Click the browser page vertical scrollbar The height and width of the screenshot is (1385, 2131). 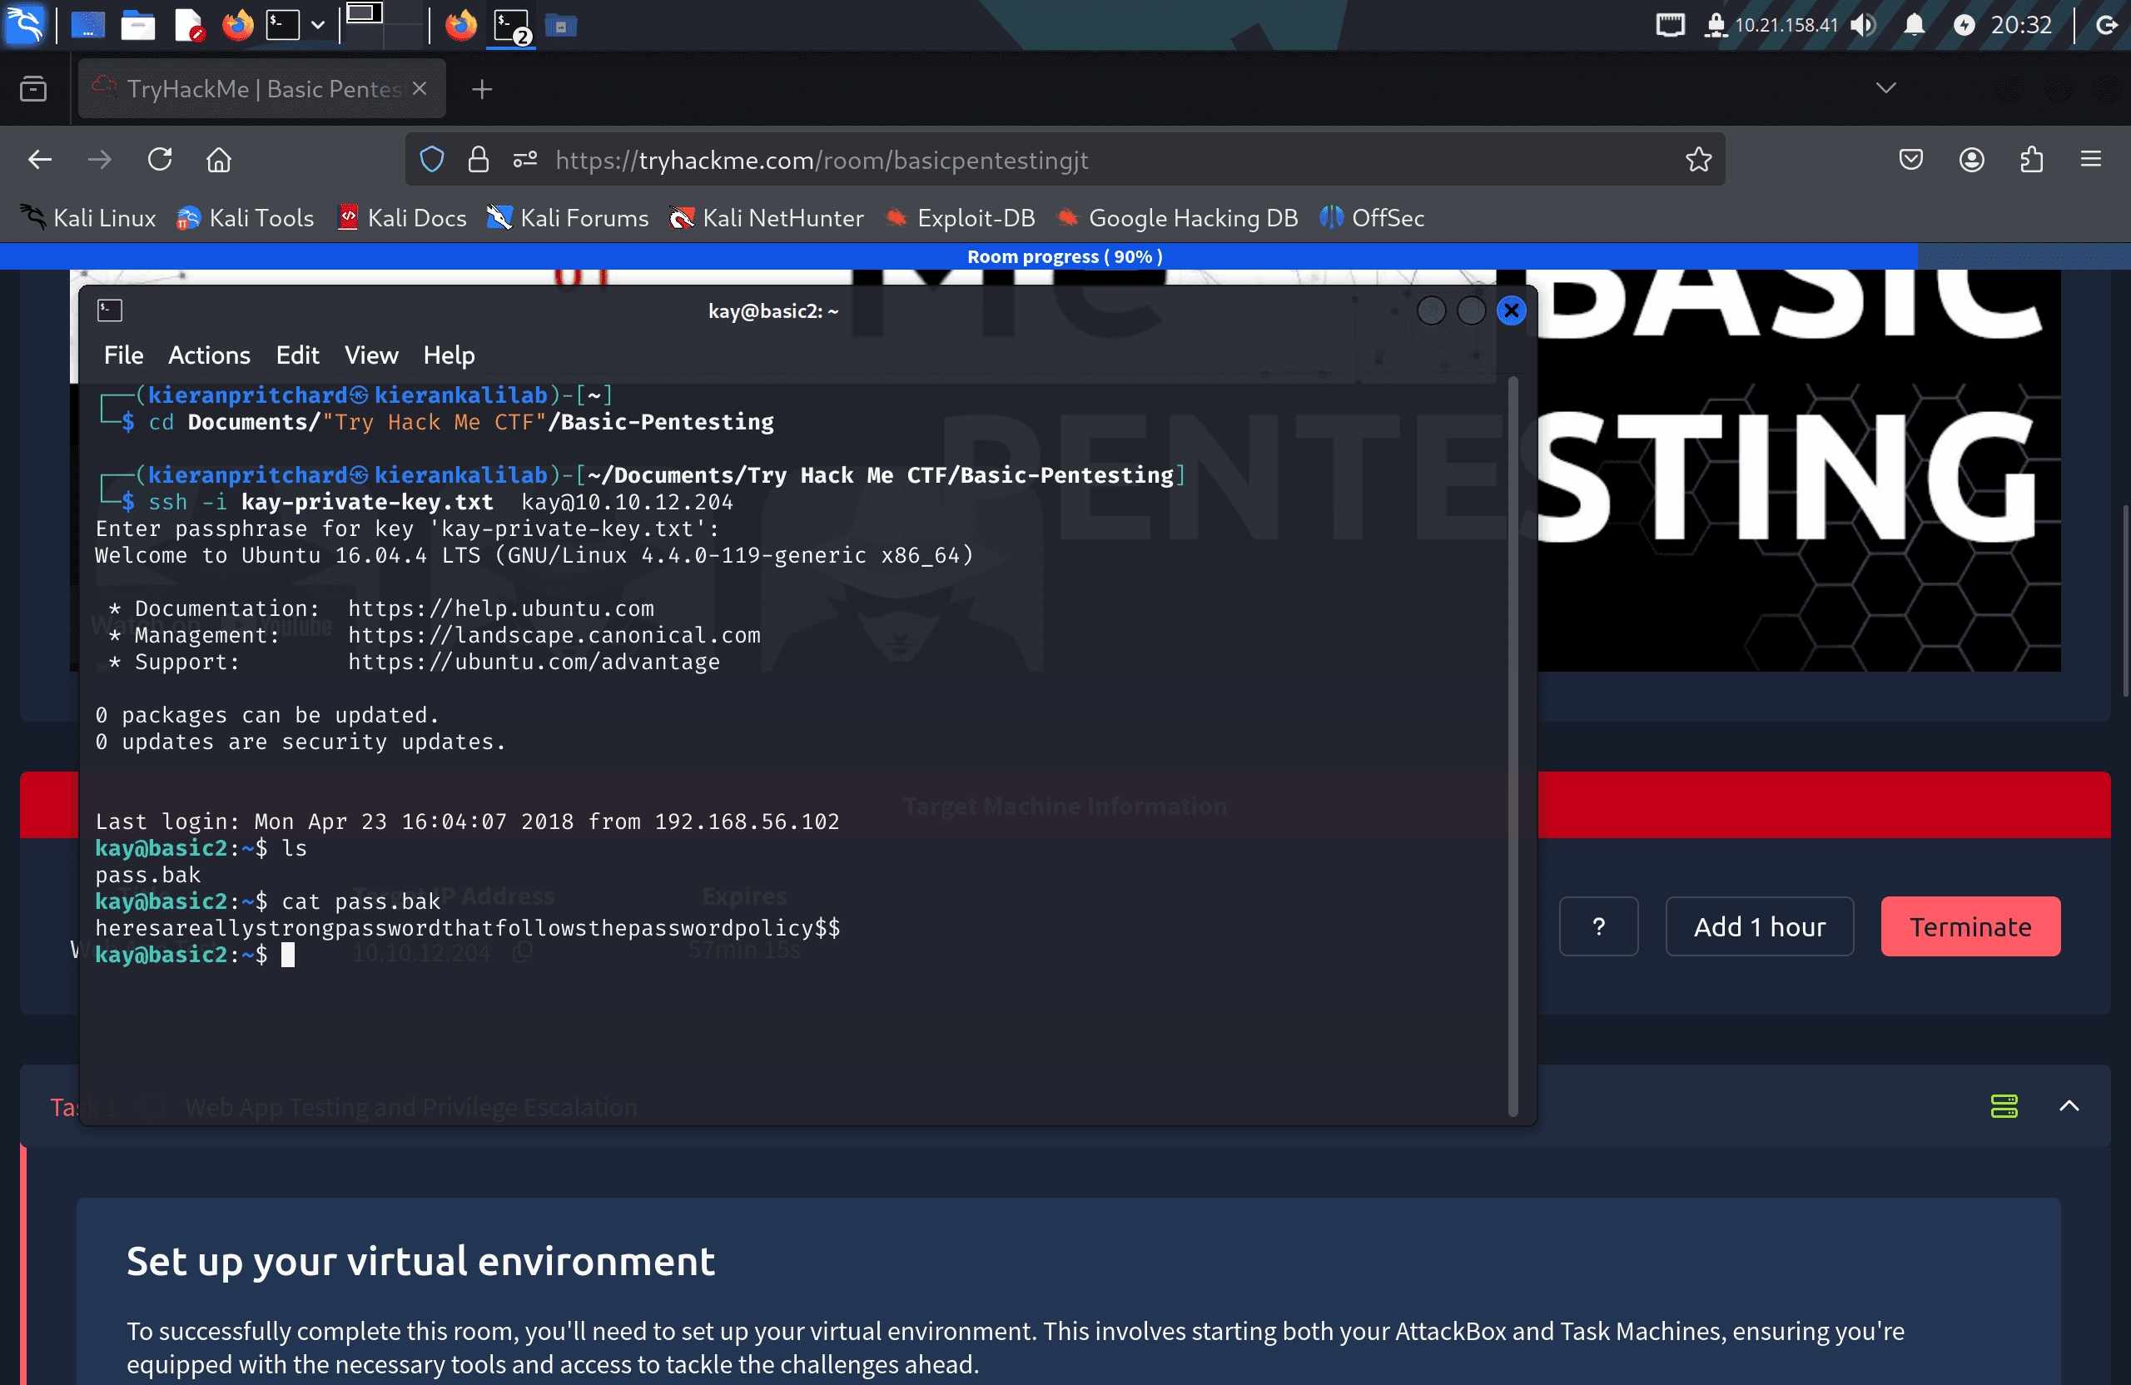[x=2126, y=602]
